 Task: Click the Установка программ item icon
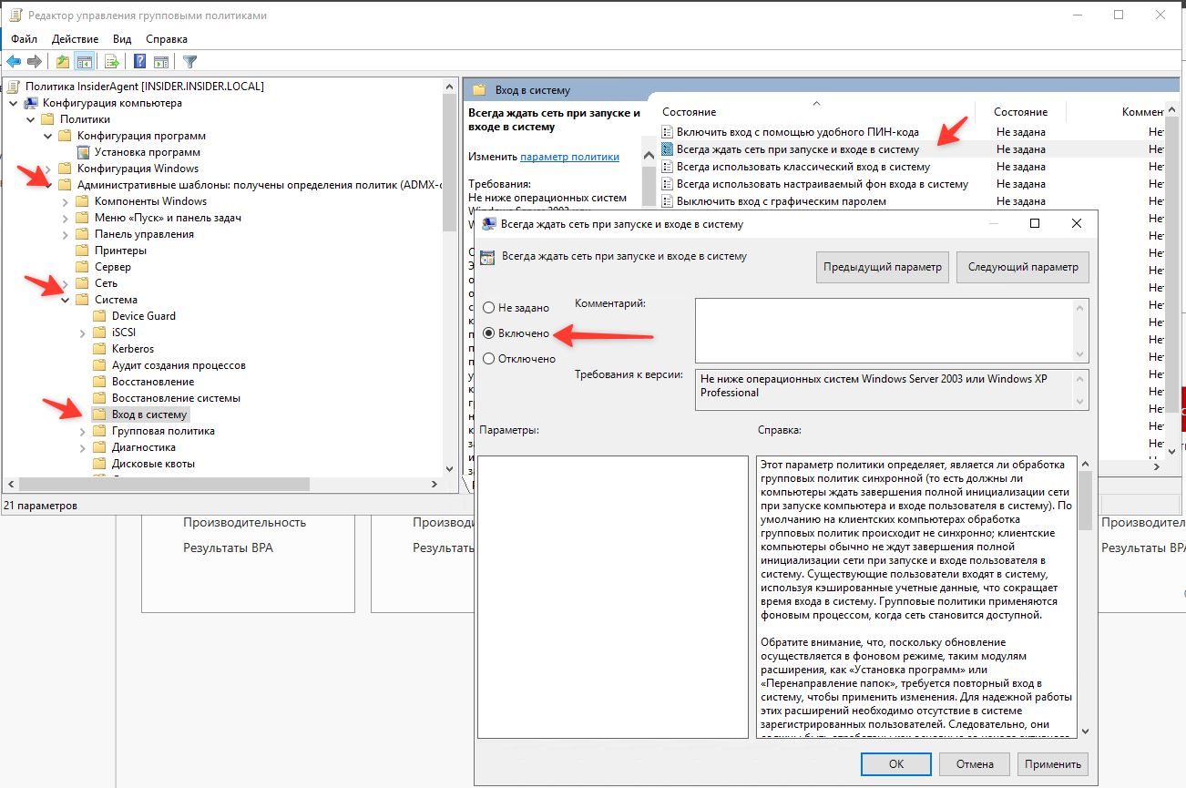pos(84,152)
